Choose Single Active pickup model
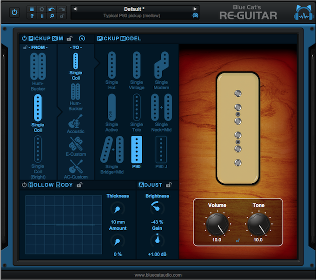Viewport: 316px width, 280px height. pos(112,113)
